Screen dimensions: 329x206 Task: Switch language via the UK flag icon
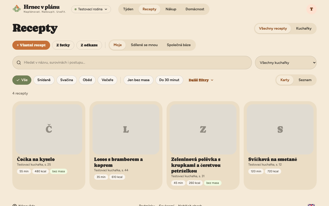click(x=311, y=205)
